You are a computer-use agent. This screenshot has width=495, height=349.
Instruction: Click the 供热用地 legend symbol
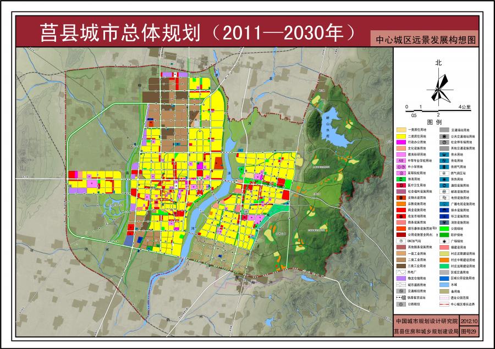444,179
